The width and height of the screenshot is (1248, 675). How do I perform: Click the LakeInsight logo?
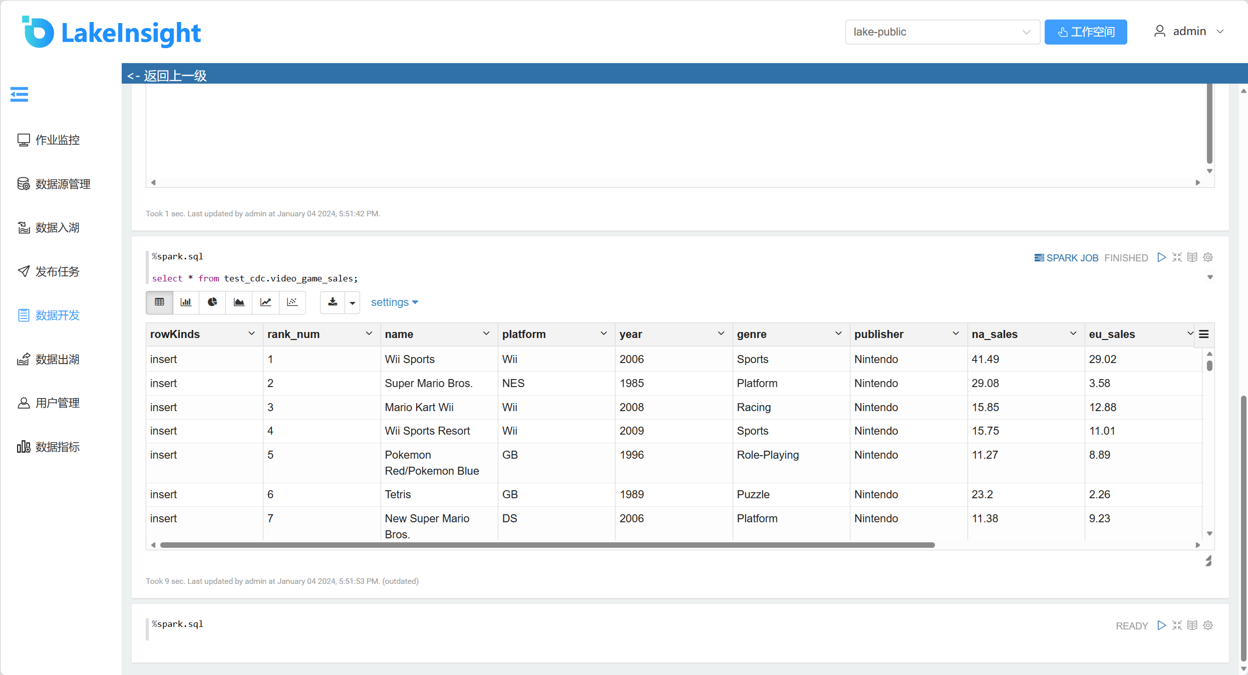pyautogui.click(x=111, y=33)
